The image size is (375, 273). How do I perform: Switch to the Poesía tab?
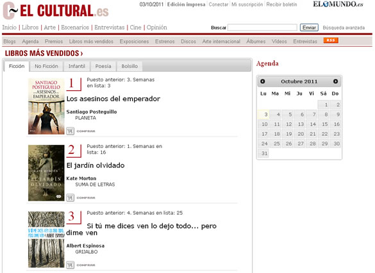click(x=103, y=66)
